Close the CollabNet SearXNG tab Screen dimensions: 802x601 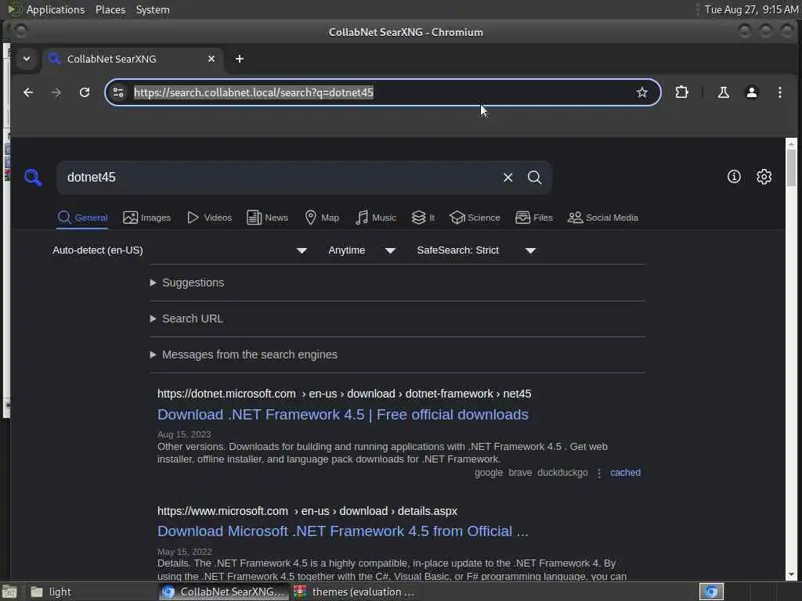[x=211, y=59]
